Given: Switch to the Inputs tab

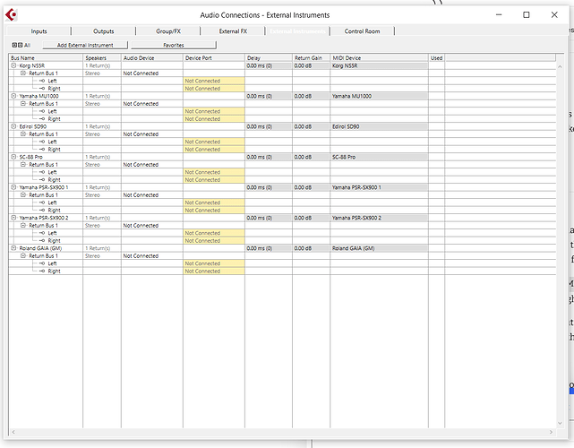Looking at the screenshot, I should [x=39, y=31].
